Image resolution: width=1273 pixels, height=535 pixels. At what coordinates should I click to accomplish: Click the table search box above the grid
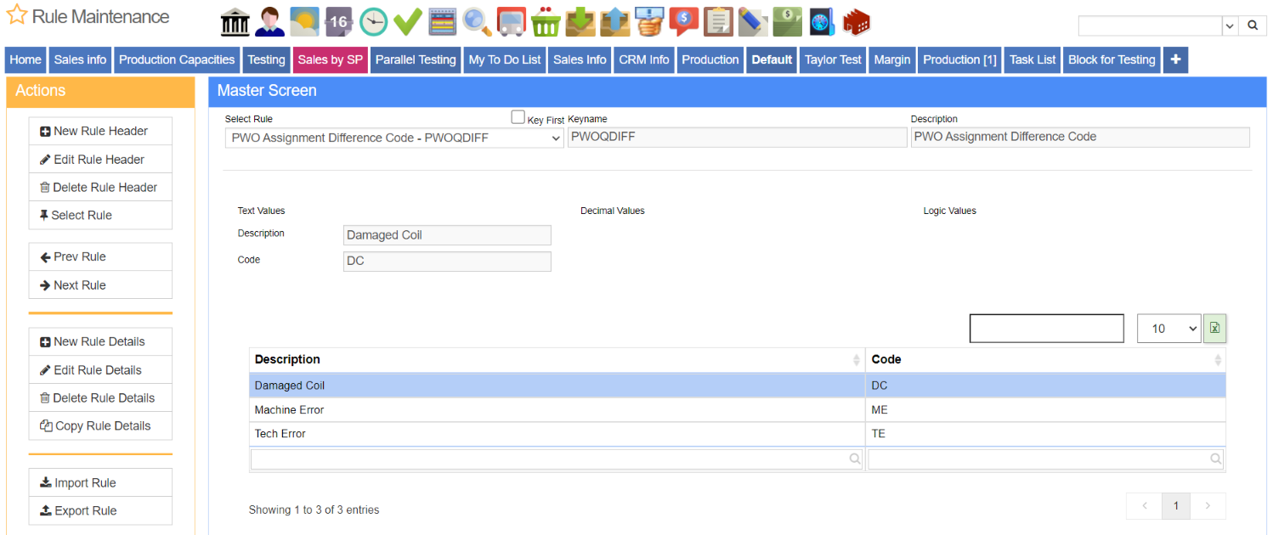1047,329
